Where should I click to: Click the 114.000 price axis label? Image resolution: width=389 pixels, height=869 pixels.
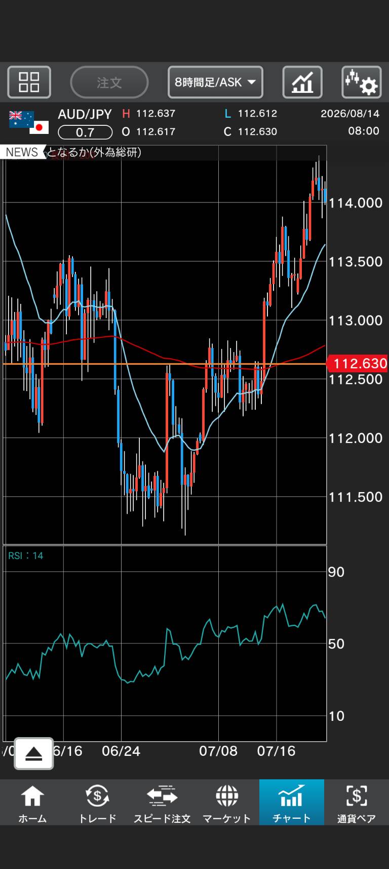[x=356, y=203]
